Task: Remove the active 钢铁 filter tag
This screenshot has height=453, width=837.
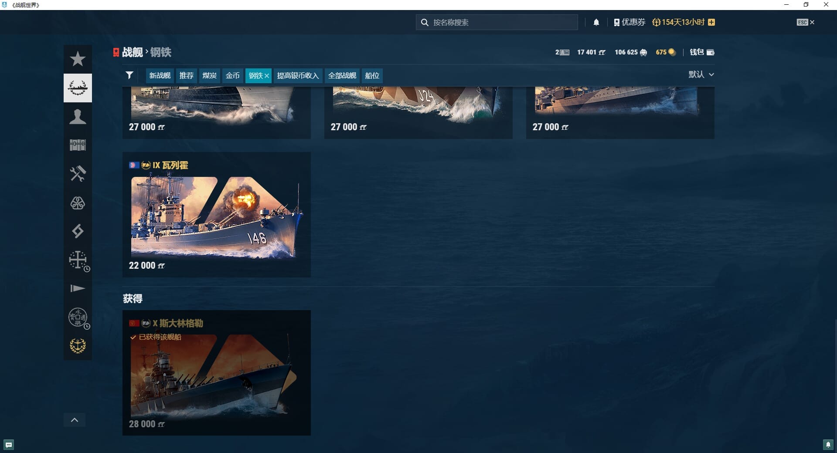Action: 267,76
